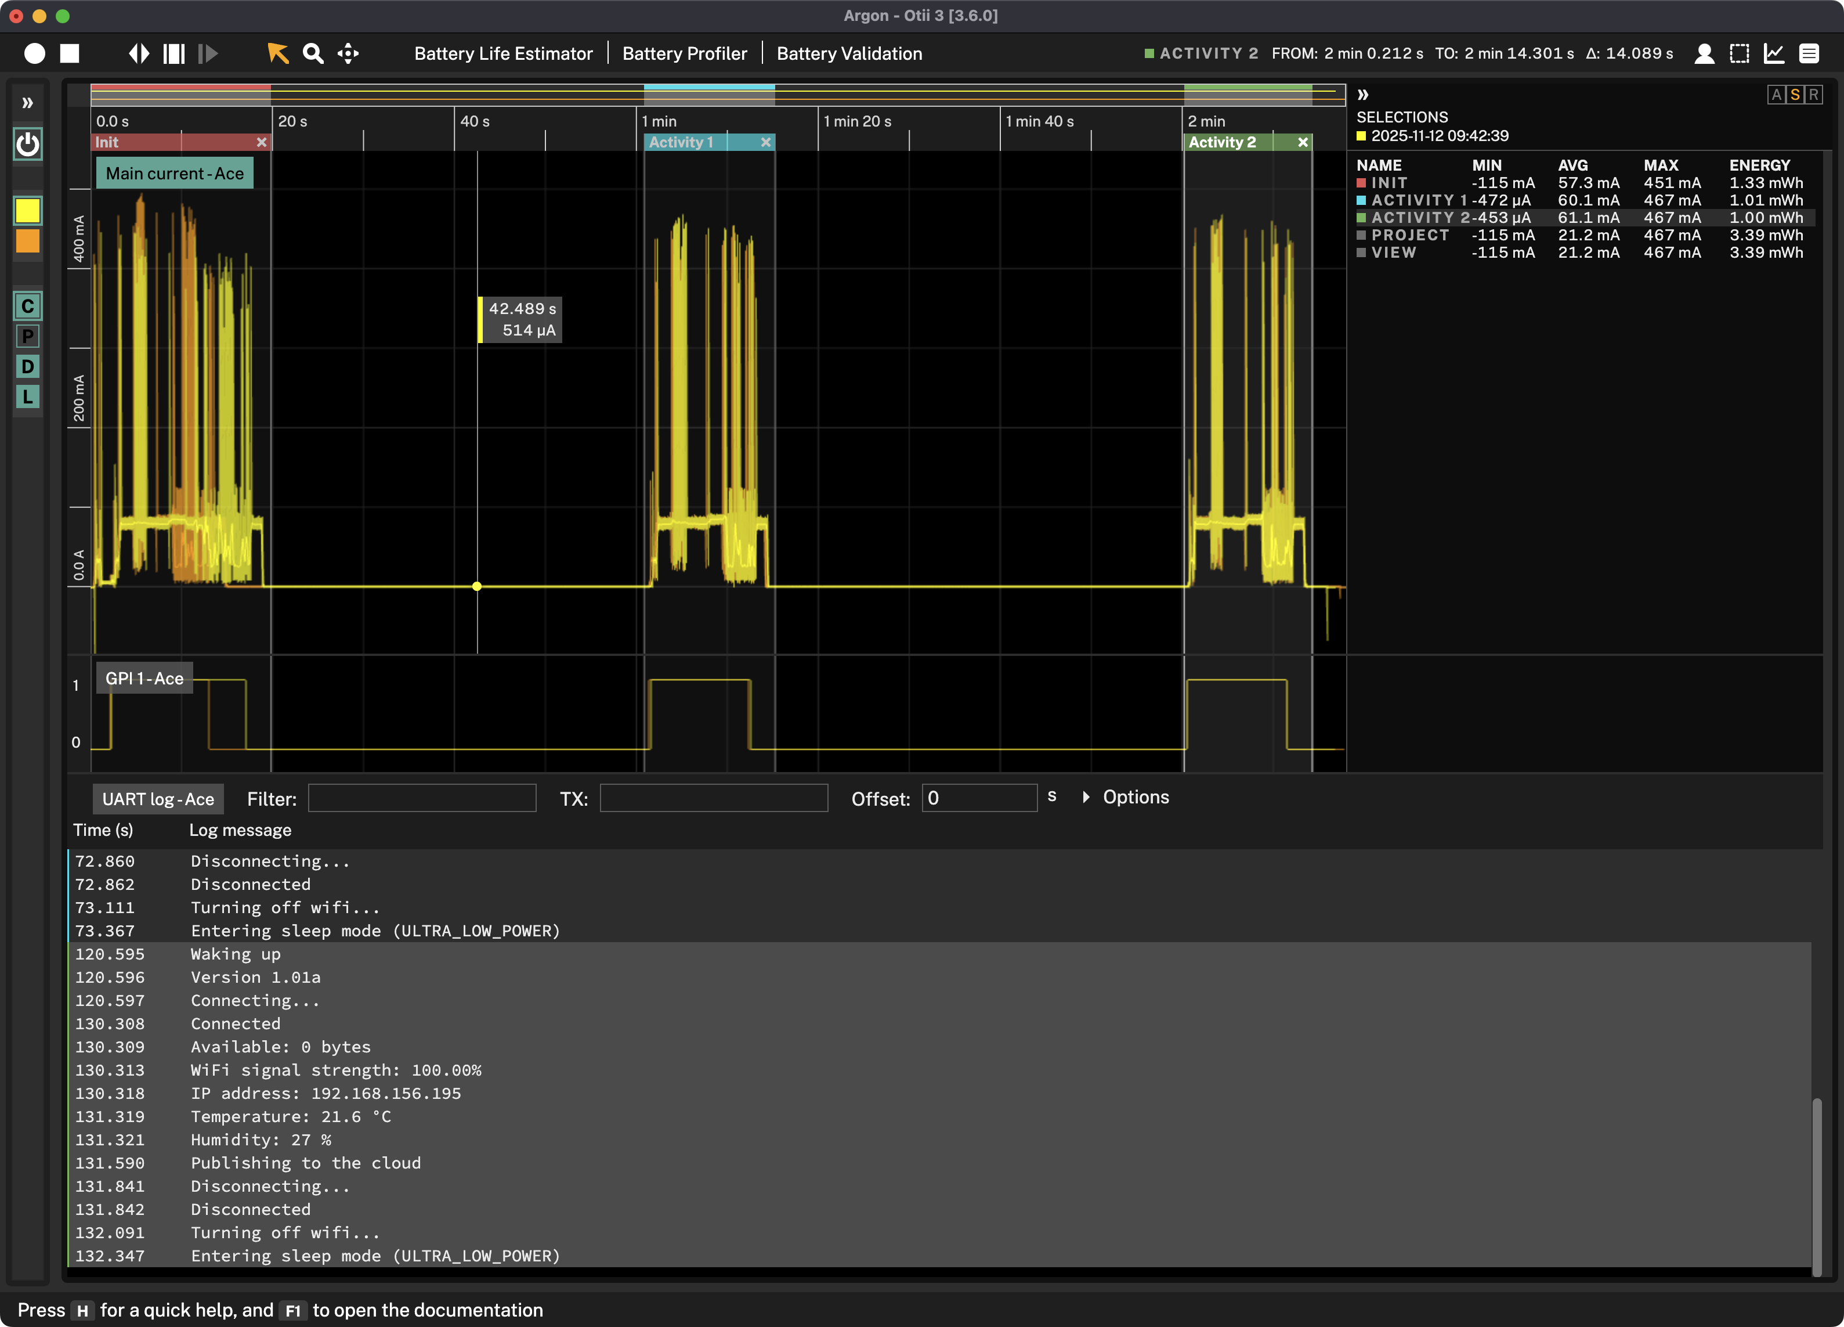
Task: Expand the left sidebar chevrons
Action: coord(28,103)
